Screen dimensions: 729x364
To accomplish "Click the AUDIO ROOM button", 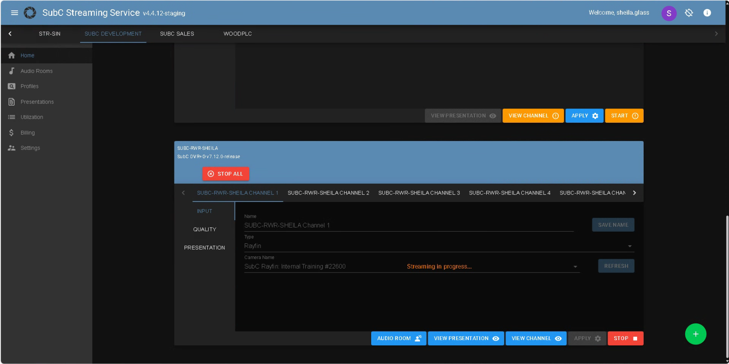I will pyautogui.click(x=398, y=338).
